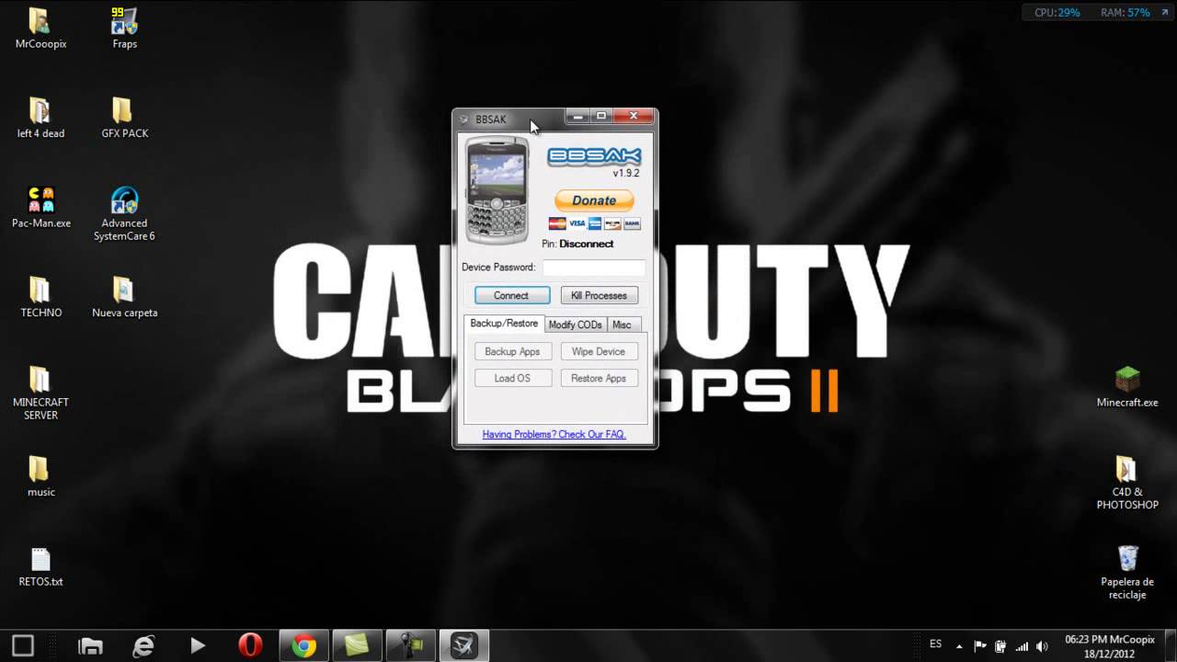Open the sticky notes taskbar icon
The width and height of the screenshot is (1177, 662).
click(357, 645)
